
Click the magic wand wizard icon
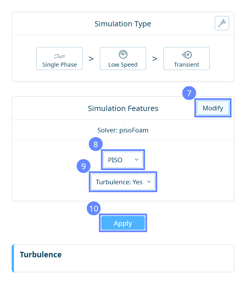pyautogui.click(x=222, y=23)
